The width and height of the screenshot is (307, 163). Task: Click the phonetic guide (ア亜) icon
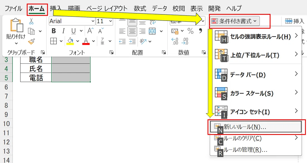[x=103, y=41]
